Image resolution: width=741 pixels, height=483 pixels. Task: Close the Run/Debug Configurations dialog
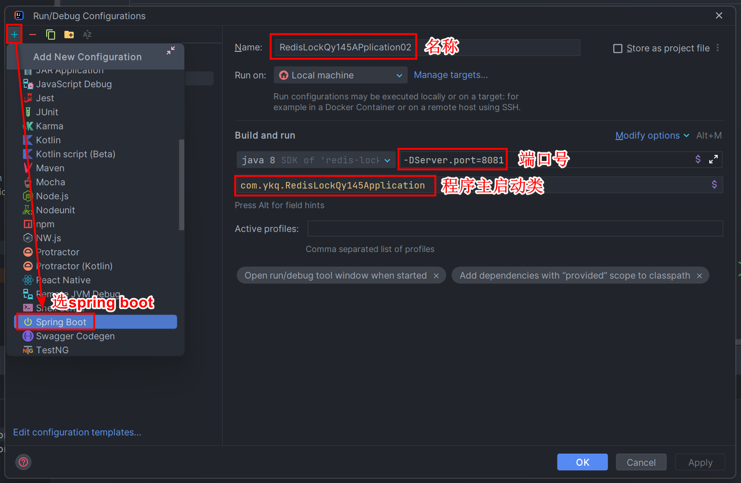[719, 15]
